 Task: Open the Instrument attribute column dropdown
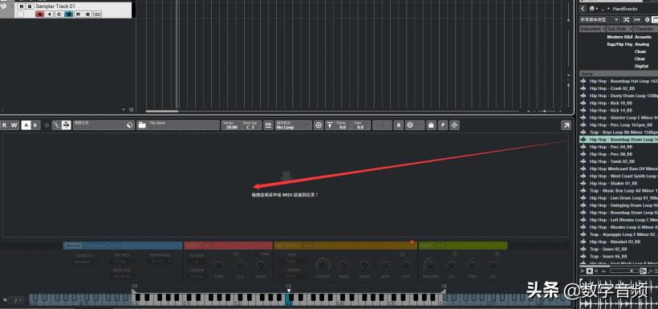pyautogui.click(x=592, y=29)
